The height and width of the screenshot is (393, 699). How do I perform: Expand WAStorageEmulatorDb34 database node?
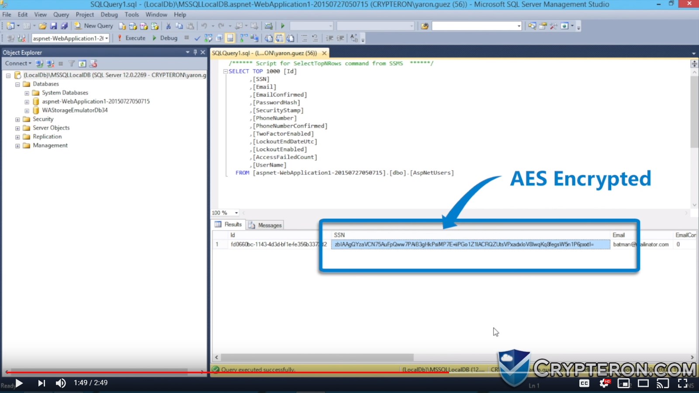27,110
